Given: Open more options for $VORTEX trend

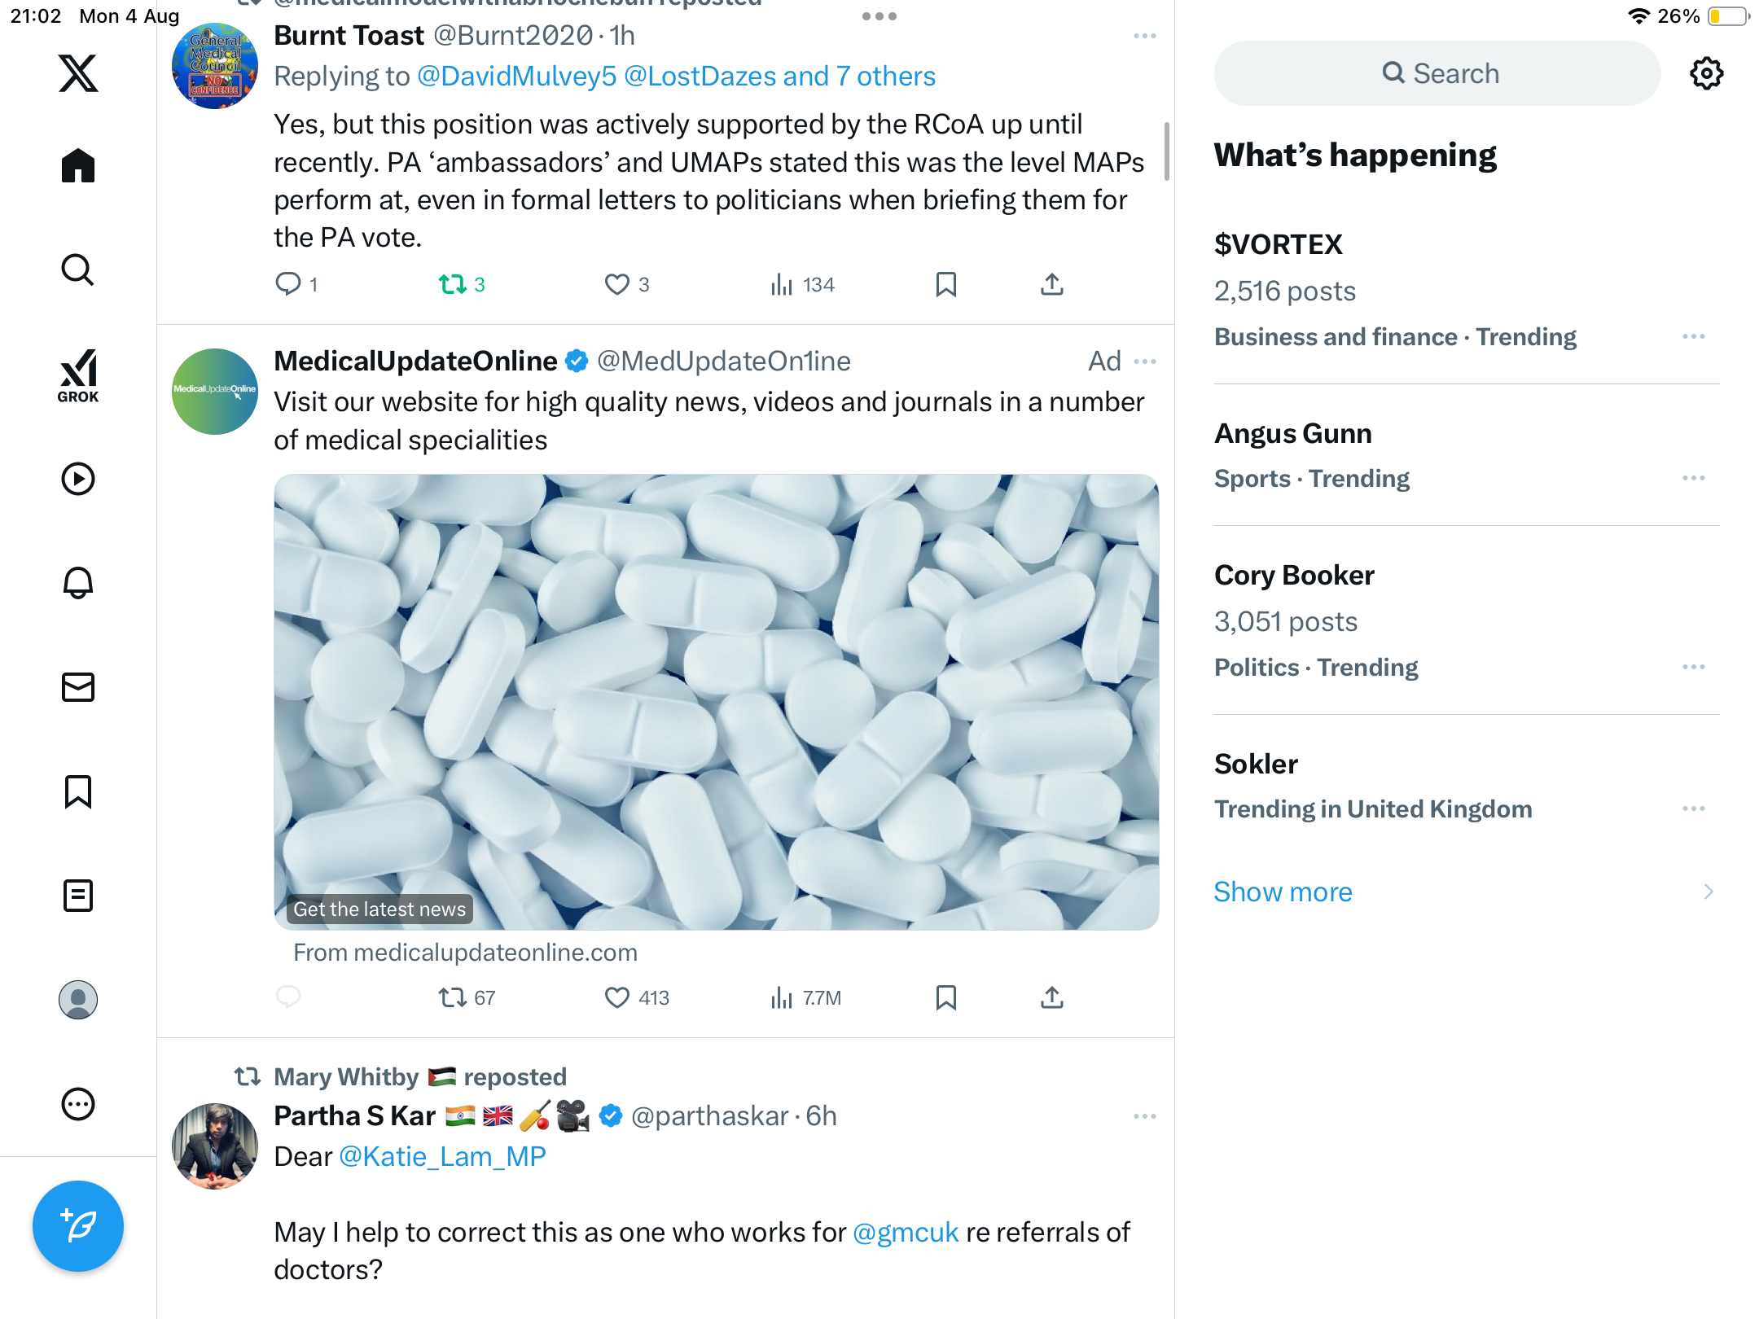Looking at the screenshot, I should [x=1693, y=336].
